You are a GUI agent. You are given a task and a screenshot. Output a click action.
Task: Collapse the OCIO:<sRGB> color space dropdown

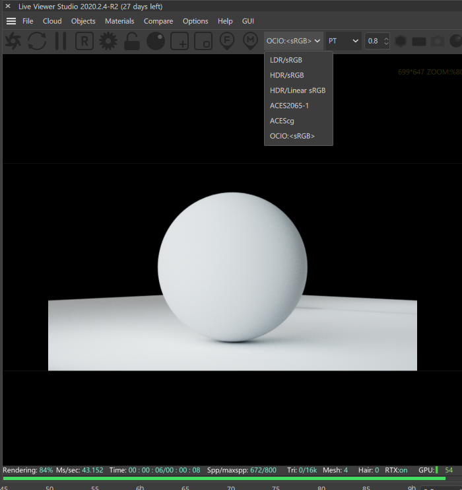pyautogui.click(x=293, y=41)
